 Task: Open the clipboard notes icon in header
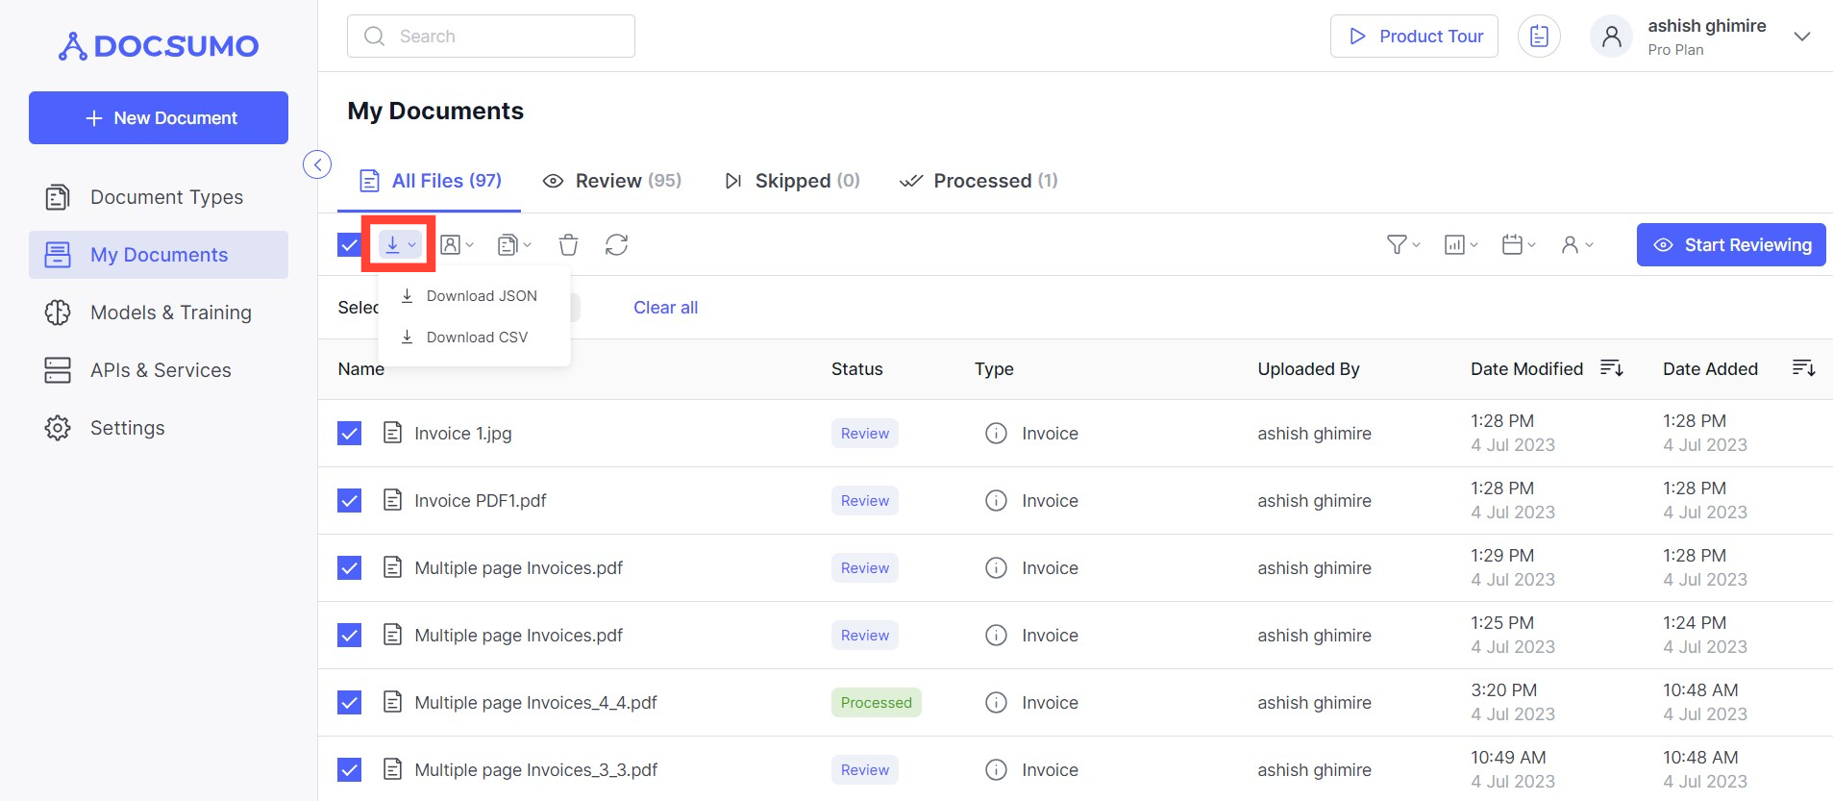coord(1538,37)
